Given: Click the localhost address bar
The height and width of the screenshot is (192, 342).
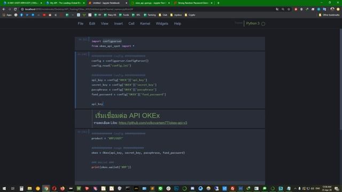Looking at the screenshot, I should pos(149,10).
